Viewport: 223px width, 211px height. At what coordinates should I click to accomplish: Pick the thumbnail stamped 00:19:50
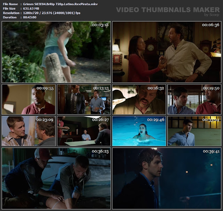coord(194,99)
